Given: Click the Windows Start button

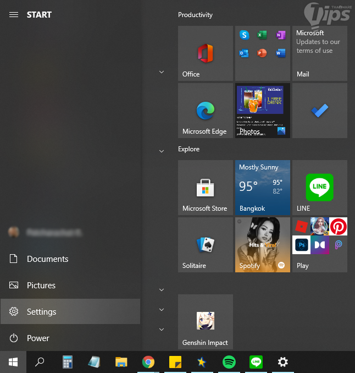Looking at the screenshot, I should tap(13, 362).
